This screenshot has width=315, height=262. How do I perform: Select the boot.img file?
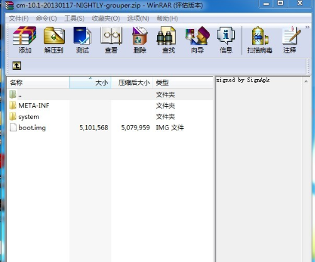pos(110,128)
